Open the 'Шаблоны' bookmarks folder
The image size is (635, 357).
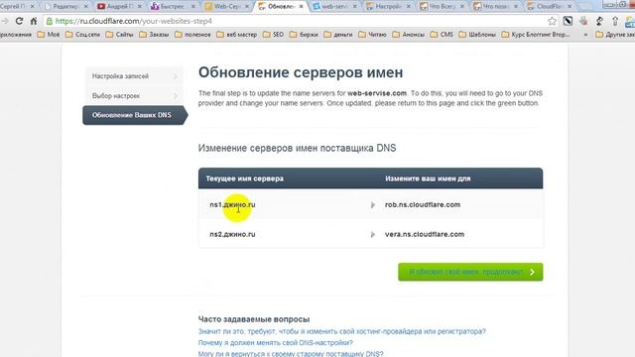(x=477, y=35)
